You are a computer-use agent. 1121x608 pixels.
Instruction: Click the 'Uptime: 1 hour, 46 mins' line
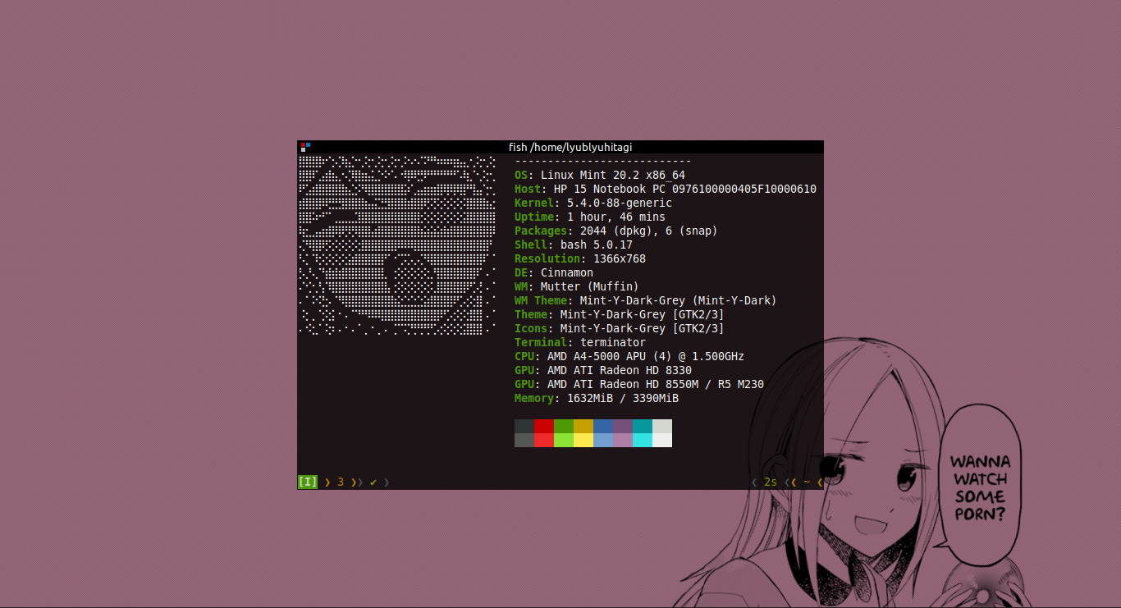[590, 217]
